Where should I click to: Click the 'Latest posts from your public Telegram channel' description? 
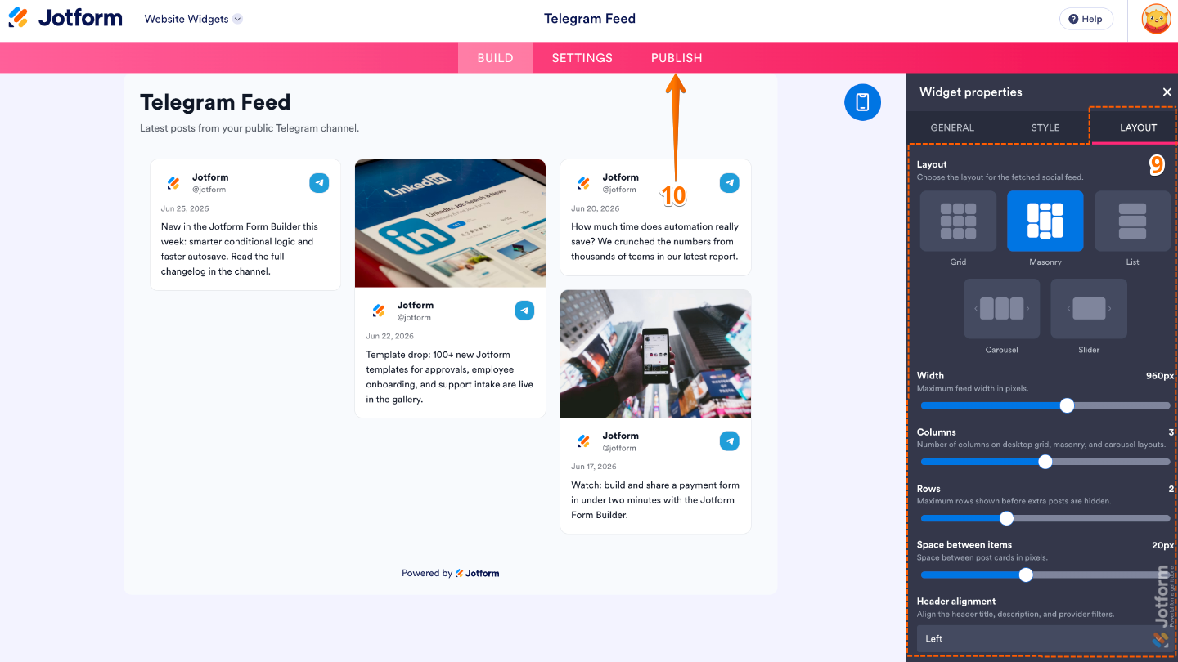[250, 128]
